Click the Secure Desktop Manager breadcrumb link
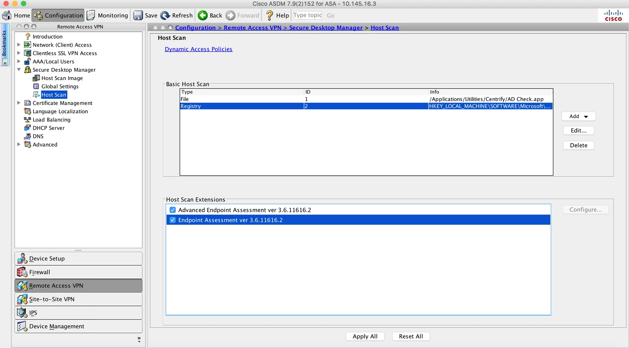 (x=326, y=27)
